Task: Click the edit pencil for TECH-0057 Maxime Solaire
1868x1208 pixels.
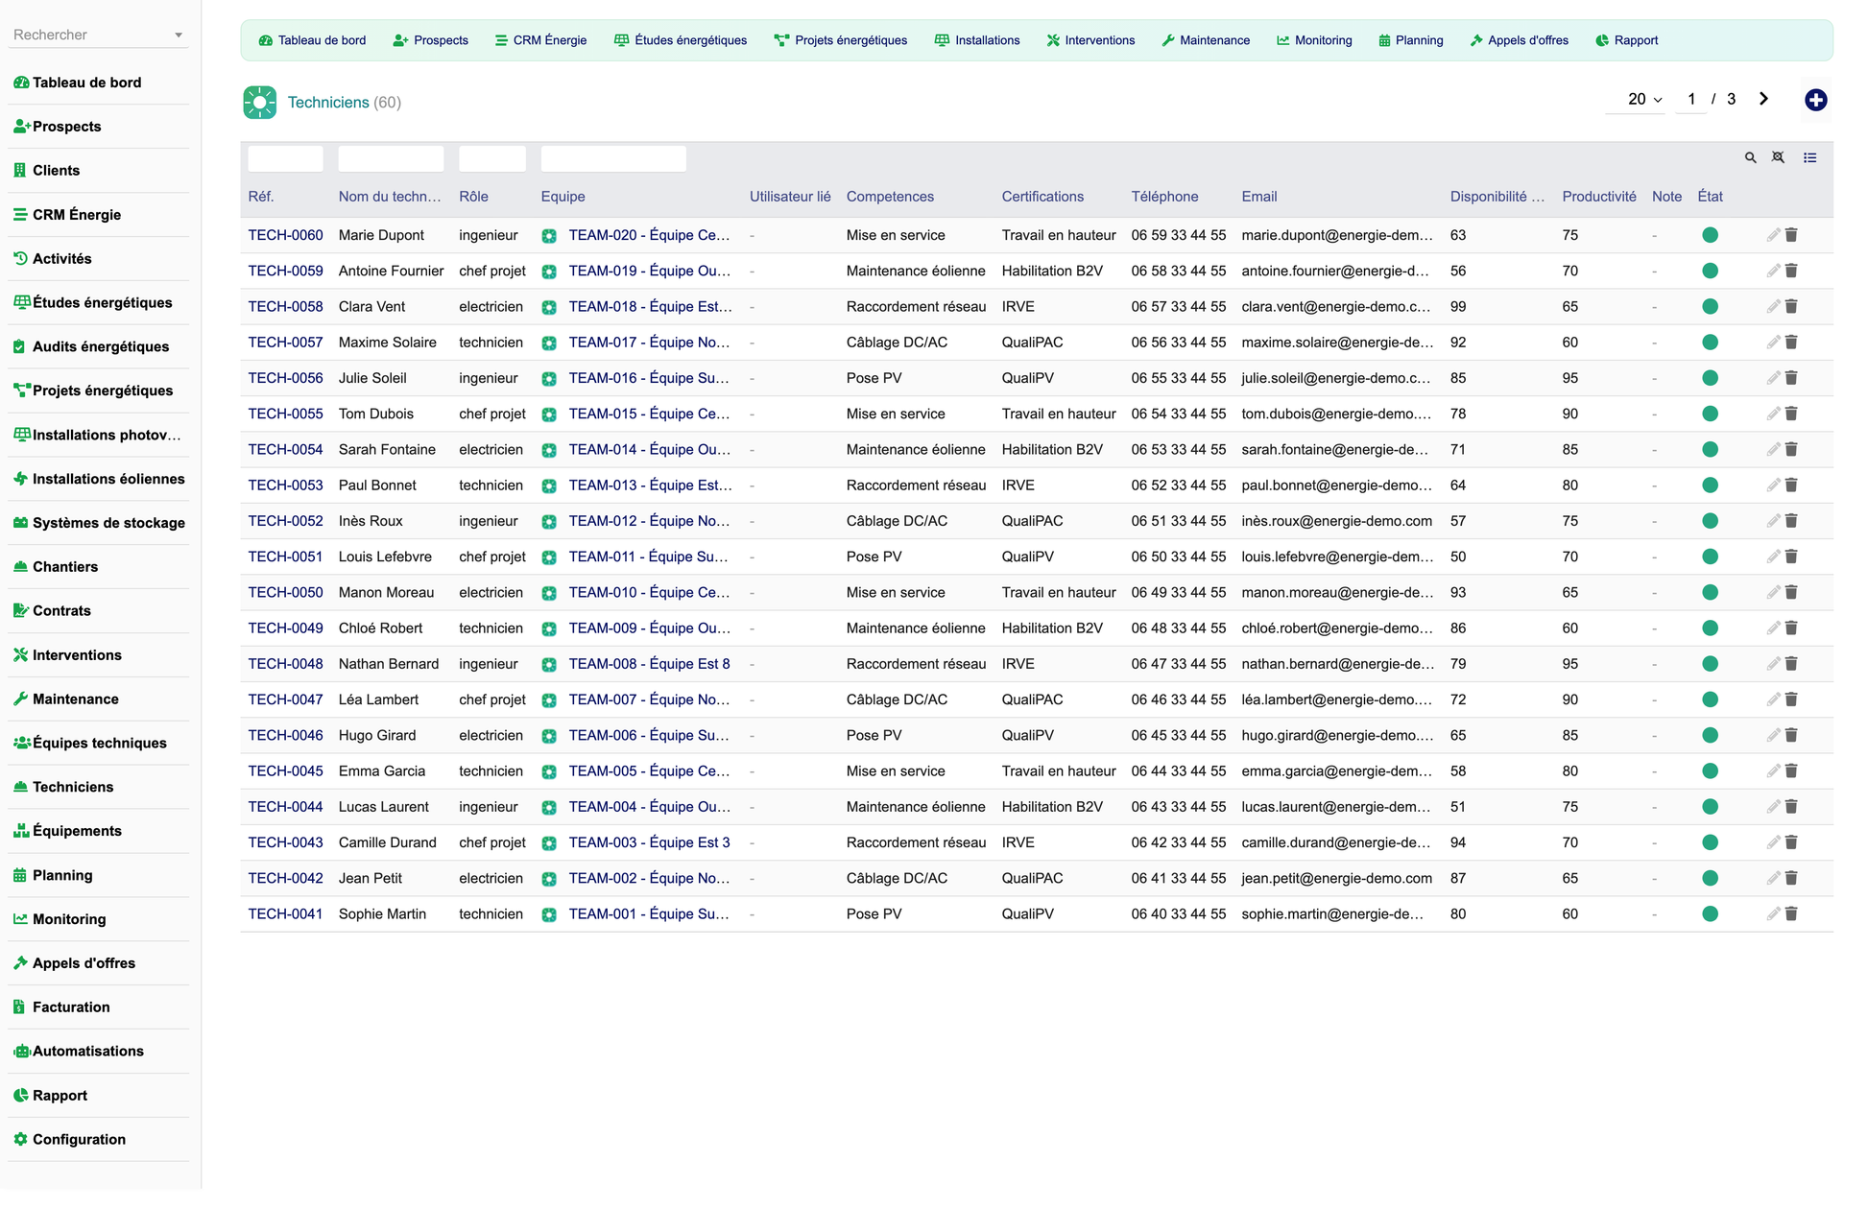Action: pos(1773,343)
